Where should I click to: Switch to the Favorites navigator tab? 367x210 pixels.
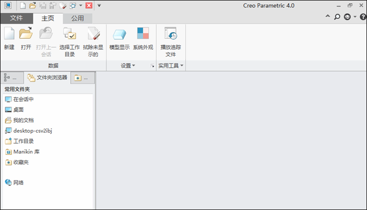click(83, 78)
